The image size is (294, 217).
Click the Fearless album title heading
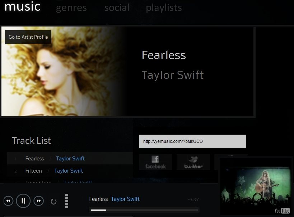coord(164,55)
